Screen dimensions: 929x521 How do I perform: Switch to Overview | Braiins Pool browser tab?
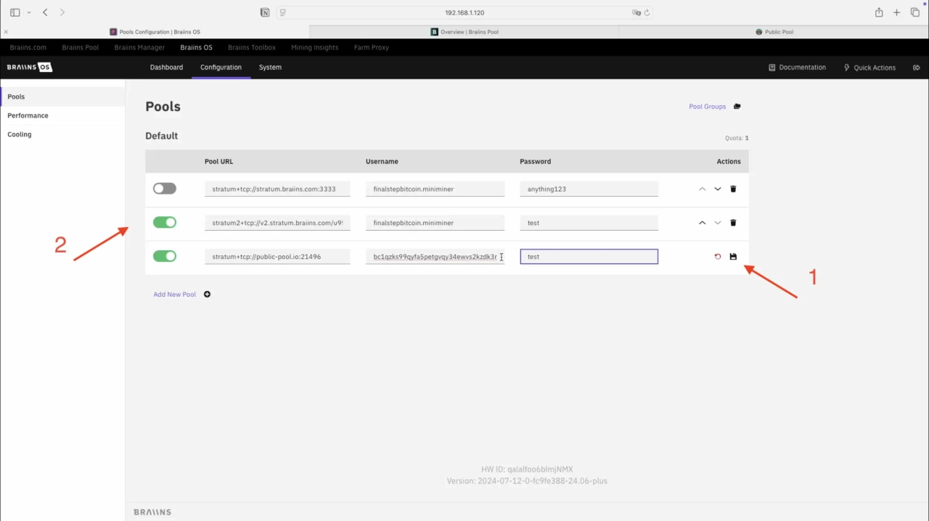click(x=464, y=32)
